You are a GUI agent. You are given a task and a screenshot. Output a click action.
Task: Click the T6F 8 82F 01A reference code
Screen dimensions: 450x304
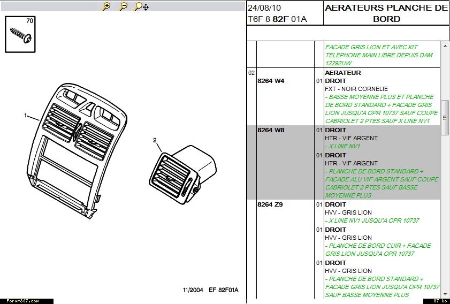pyautogui.click(x=277, y=19)
